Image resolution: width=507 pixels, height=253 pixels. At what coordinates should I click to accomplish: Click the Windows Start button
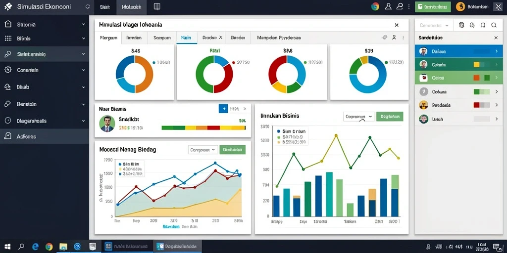[7, 247]
